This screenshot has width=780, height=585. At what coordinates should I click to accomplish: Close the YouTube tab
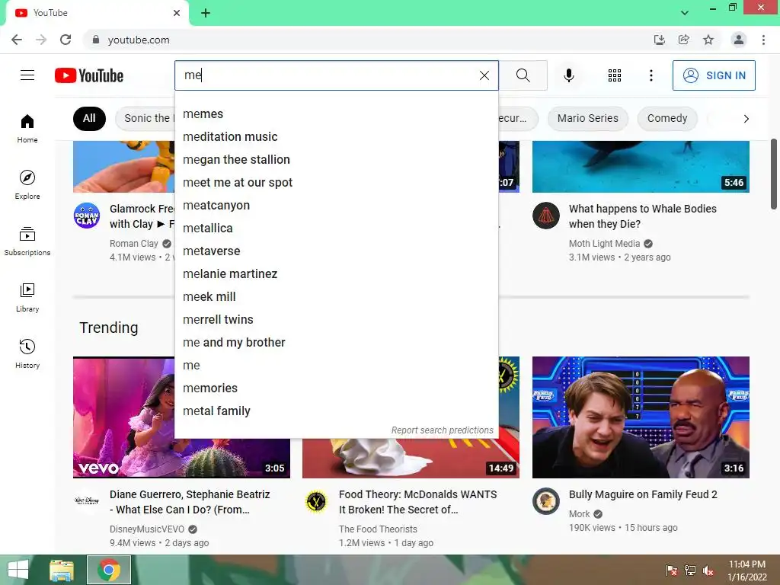177,13
